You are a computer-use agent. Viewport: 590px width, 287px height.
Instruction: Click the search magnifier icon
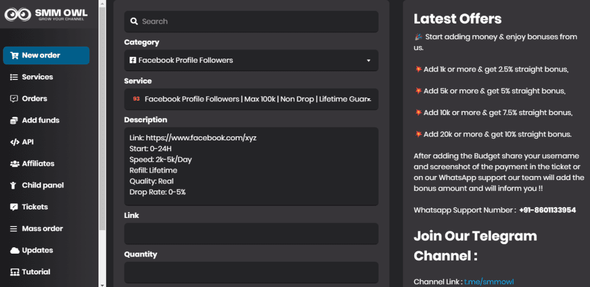point(134,21)
